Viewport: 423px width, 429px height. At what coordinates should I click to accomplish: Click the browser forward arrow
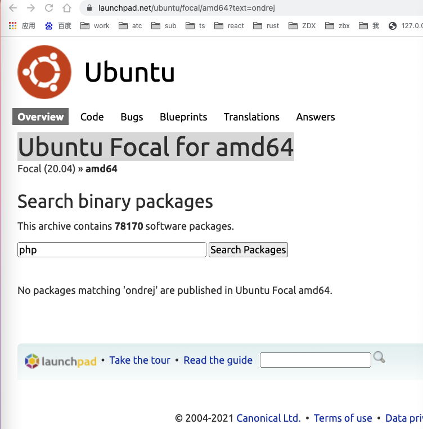tap(31, 8)
